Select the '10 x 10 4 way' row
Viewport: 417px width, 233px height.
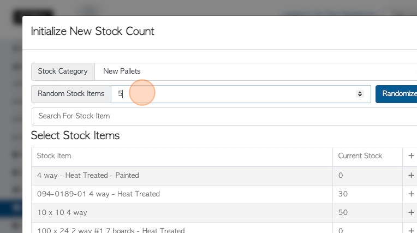pos(182,213)
